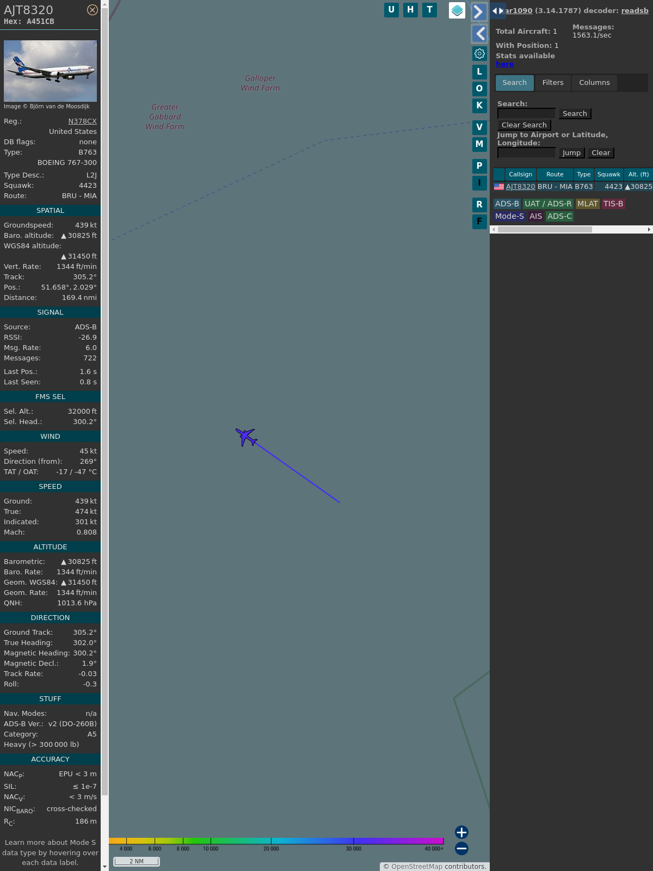
Task: Expand sidebar with right chevron button
Action: tap(479, 11)
